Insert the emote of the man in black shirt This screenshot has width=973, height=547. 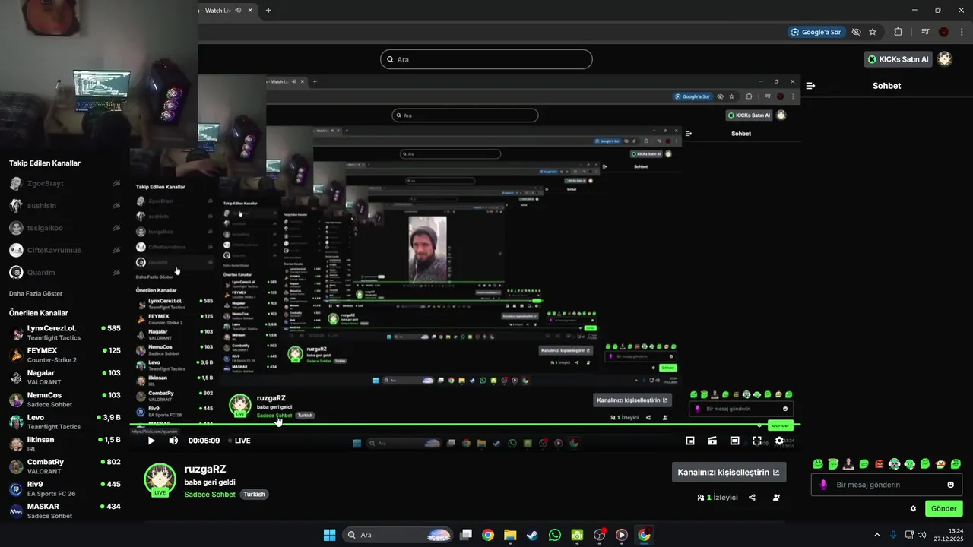(x=848, y=463)
